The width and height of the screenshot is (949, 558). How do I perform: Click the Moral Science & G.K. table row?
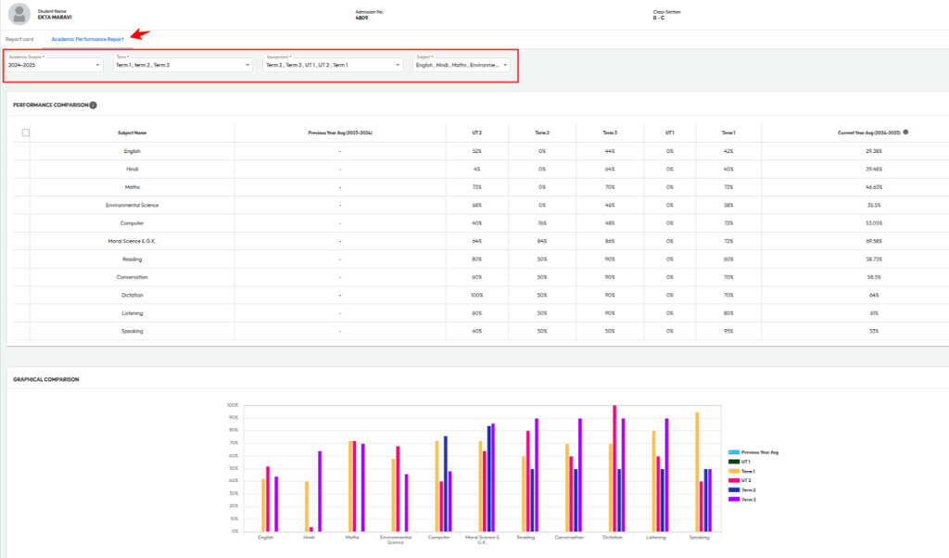132,241
